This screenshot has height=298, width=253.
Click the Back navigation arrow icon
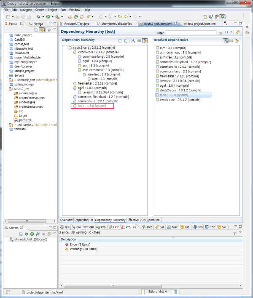pyautogui.click(x=126, y=17)
